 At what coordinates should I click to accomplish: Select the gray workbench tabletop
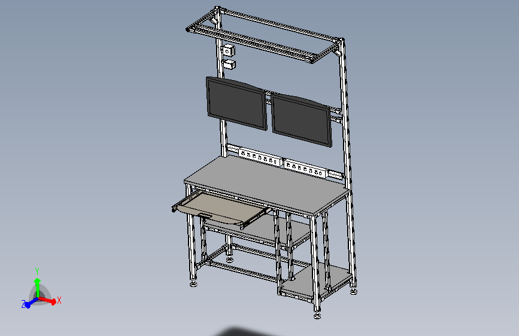266,185
